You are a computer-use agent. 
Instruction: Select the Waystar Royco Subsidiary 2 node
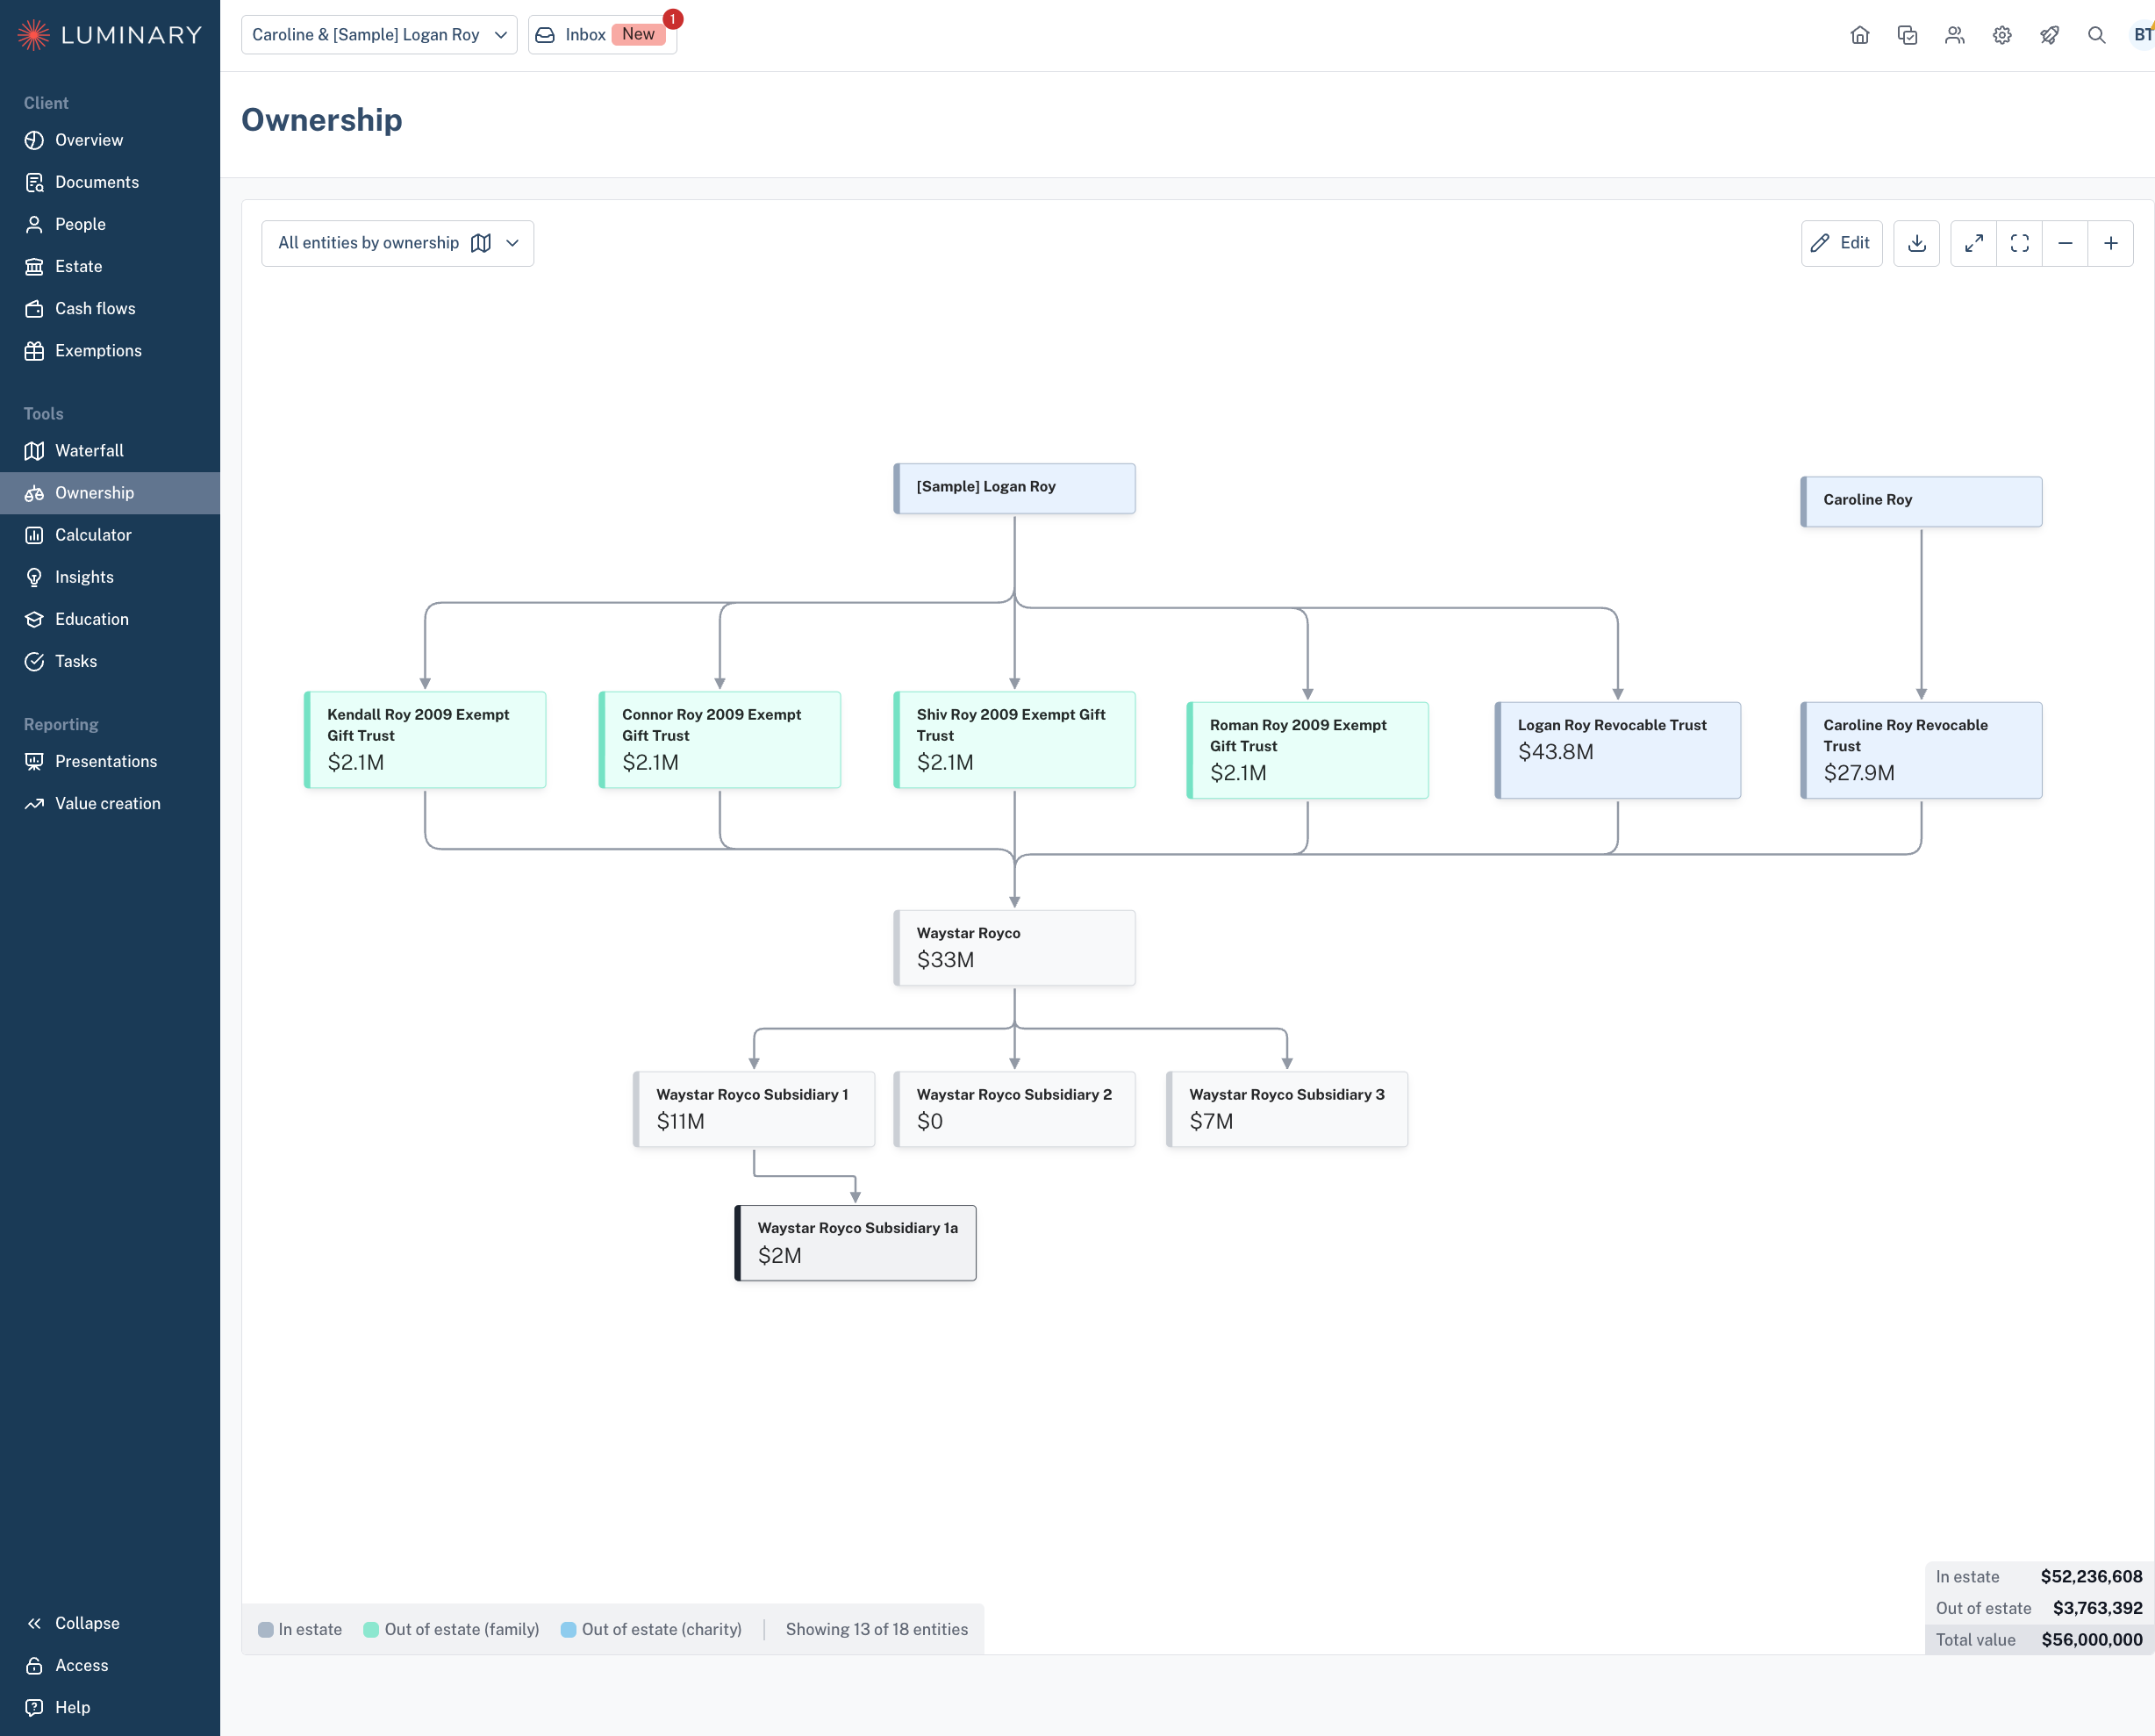pyautogui.click(x=1014, y=1109)
